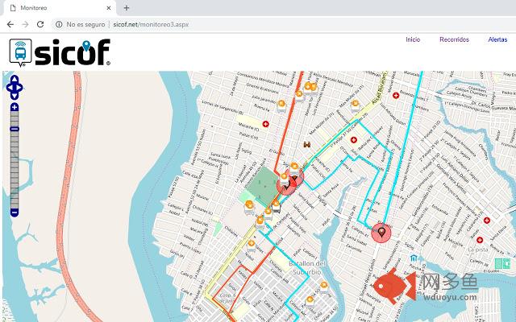The width and height of the screenshot is (516, 322).
Task: Click the red cross hospital marker near Macuche
Action: pos(265,124)
